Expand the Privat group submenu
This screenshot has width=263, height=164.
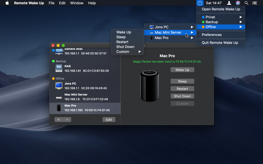221,17
